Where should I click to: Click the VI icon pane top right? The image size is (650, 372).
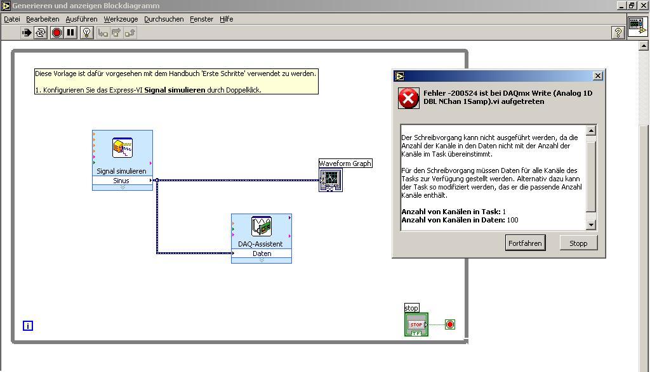pos(637,27)
